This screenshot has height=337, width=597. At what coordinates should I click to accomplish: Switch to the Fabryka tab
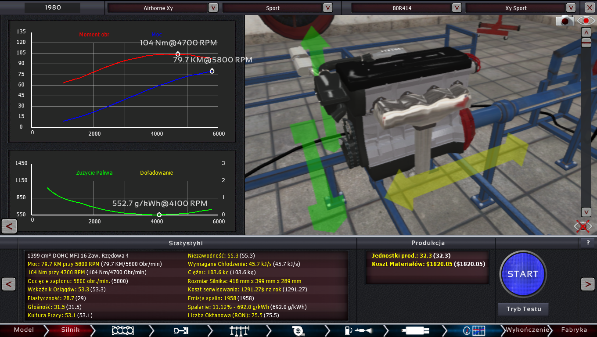coord(574,330)
